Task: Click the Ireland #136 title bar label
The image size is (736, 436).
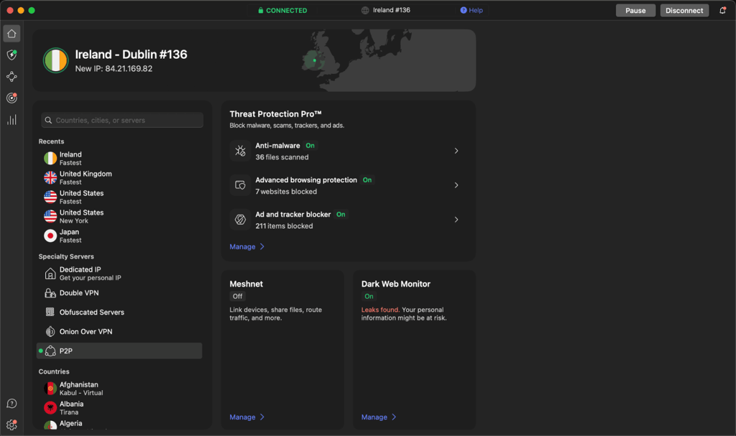Action: 392,10
